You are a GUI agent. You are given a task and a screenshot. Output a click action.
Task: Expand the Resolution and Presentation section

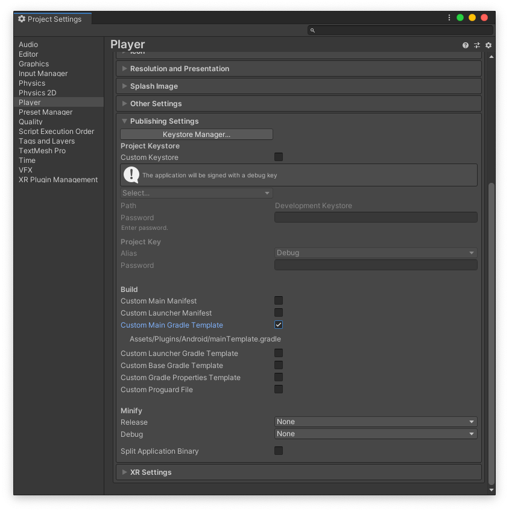click(x=125, y=68)
